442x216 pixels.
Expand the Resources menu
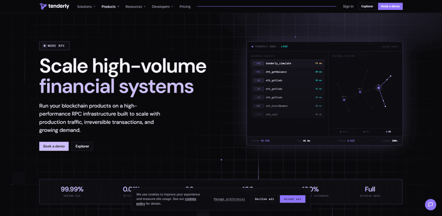click(x=136, y=6)
